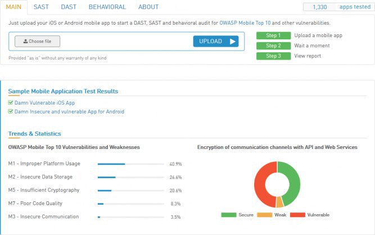Click the 'M5 - Insufficient Cryptography' label
375x235 pixels.
(44, 190)
